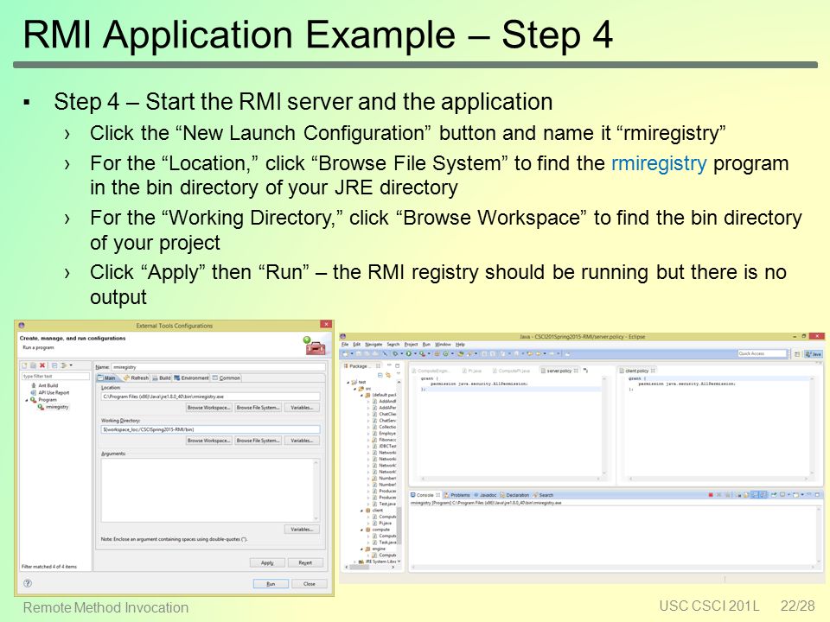Image resolution: width=830 pixels, height=622 pixels.
Task: Click New Launch Configuration icon in External Tools dialog
Action: (24, 365)
